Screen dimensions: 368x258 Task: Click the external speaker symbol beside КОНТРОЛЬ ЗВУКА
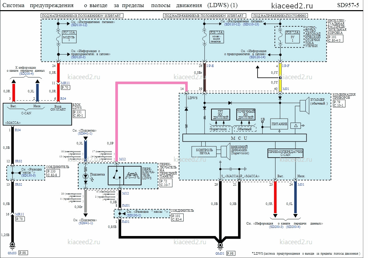[225, 151]
